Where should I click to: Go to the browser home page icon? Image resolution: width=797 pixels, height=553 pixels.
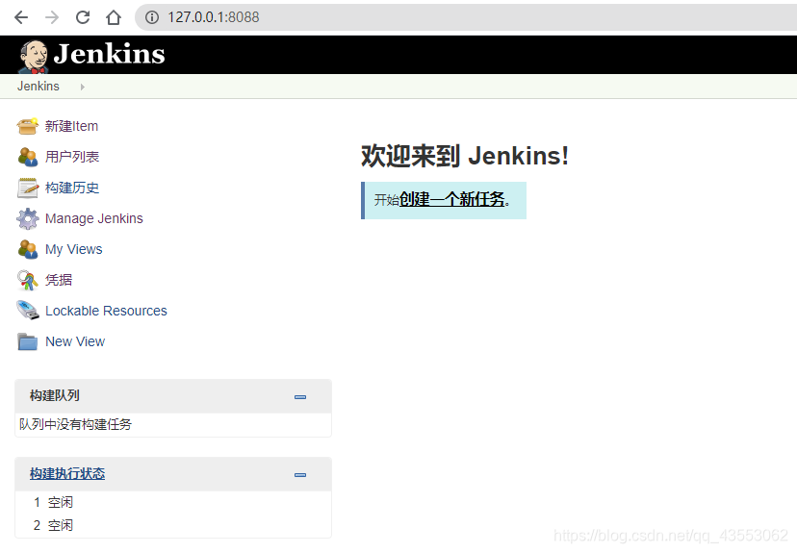click(114, 17)
